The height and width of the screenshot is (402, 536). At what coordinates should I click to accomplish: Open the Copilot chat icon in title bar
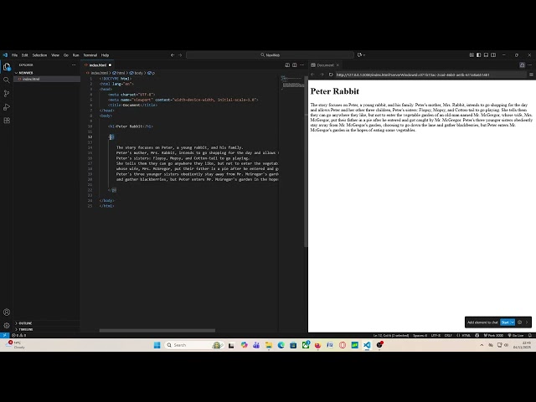click(359, 55)
